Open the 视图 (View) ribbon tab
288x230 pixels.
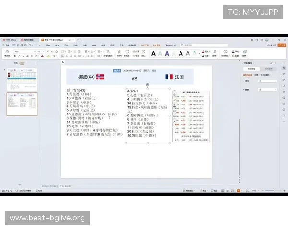[x=112, y=46]
